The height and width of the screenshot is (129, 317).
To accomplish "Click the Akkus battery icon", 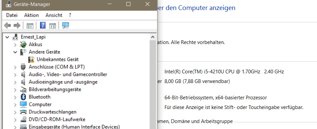I will [23, 44].
